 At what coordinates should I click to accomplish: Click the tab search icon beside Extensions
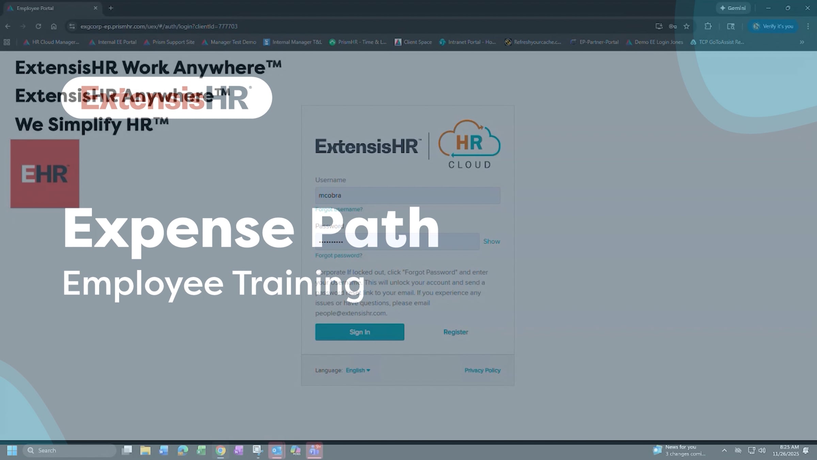[731, 26]
